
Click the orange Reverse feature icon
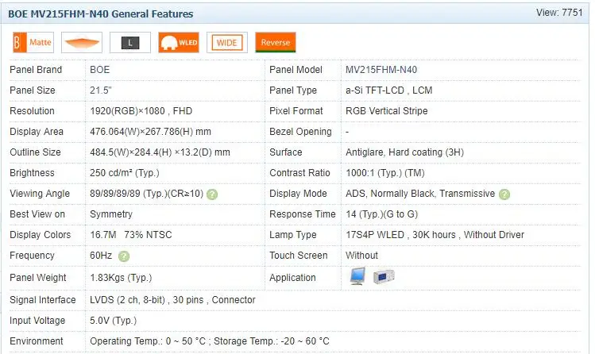[276, 42]
